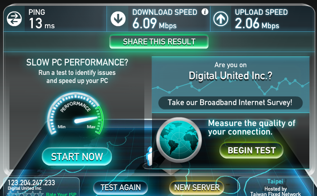Open Take our Broadband Internet Survey

point(230,103)
